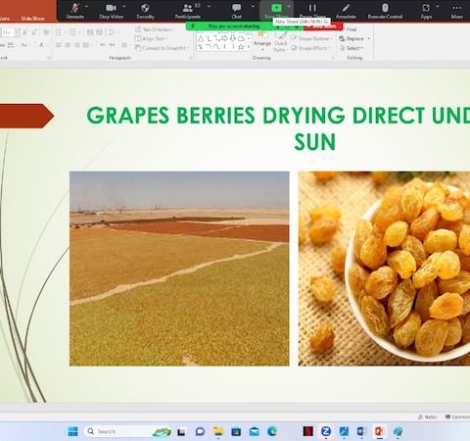
Task: Switch to PowerPoint in the taskbar
Action: tap(380, 431)
